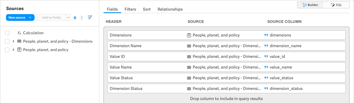Image resolution: width=354 pixels, height=103 pixels.
Task: Click the Add to Fields button
Action: [x=51, y=17]
